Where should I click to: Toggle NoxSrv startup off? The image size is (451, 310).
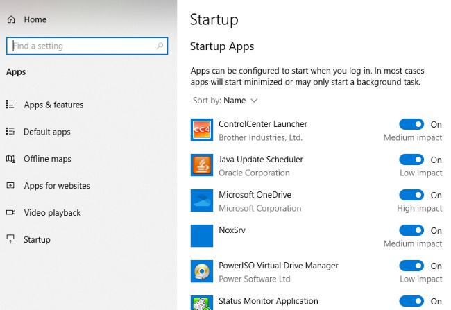pos(411,230)
